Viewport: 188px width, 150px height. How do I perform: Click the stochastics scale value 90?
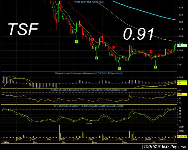click(180, 108)
